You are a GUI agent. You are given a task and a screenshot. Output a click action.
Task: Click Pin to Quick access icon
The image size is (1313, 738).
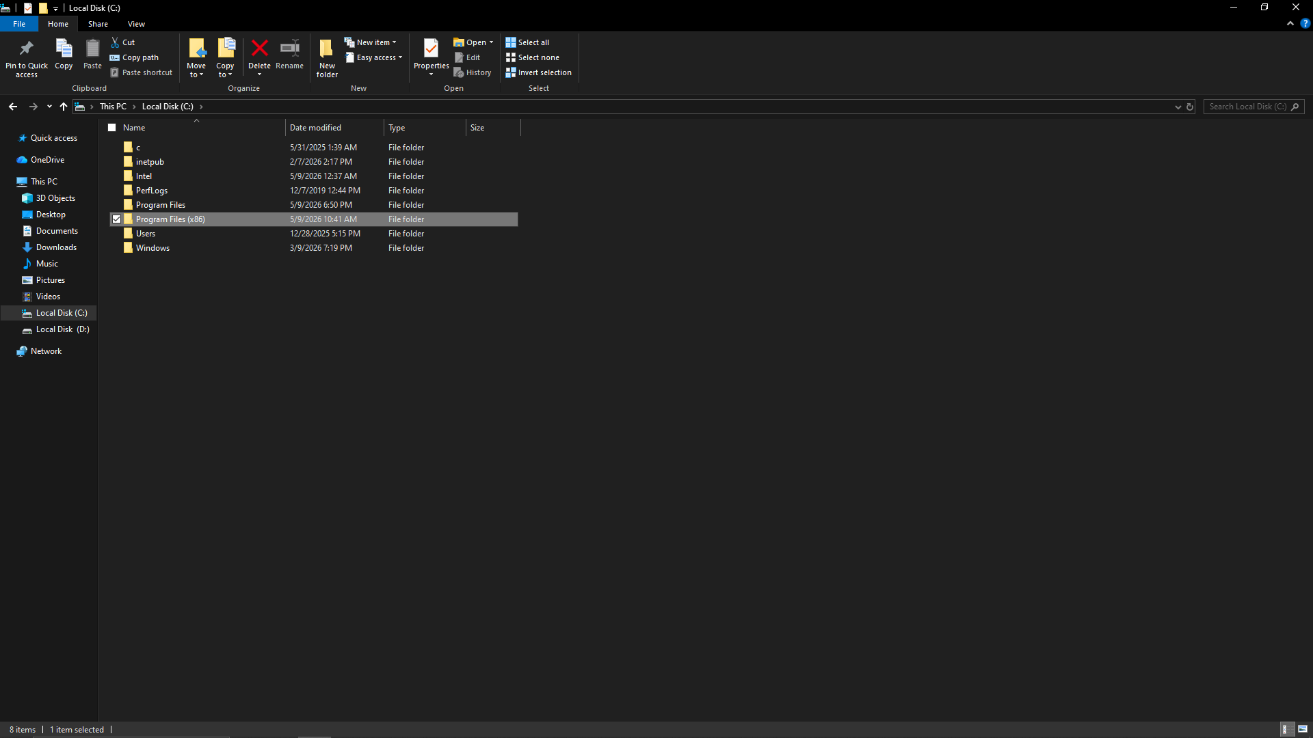point(27,48)
